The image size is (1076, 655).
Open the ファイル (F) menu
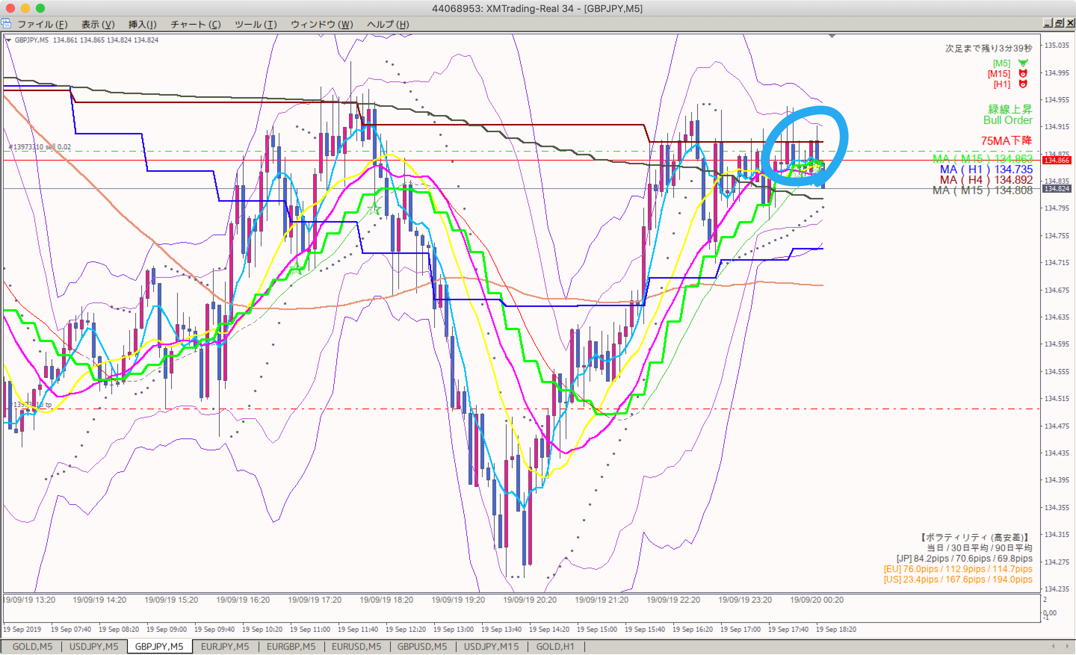pos(42,24)
